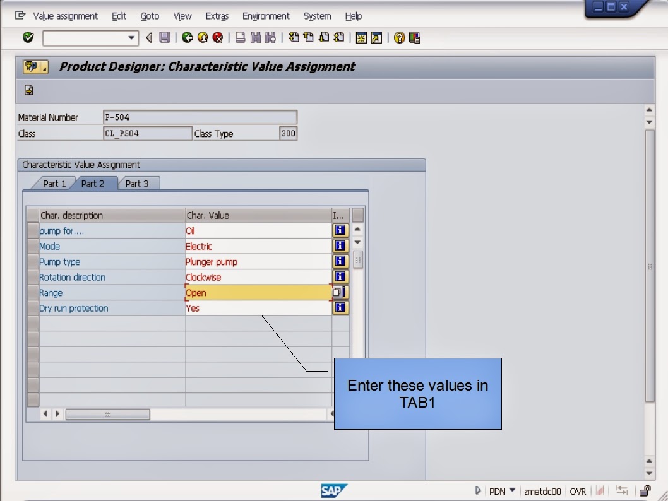This screenshot has height=501, width=668.
Task: Open the value list for the Range characteristic
Action: coord(340,292)
